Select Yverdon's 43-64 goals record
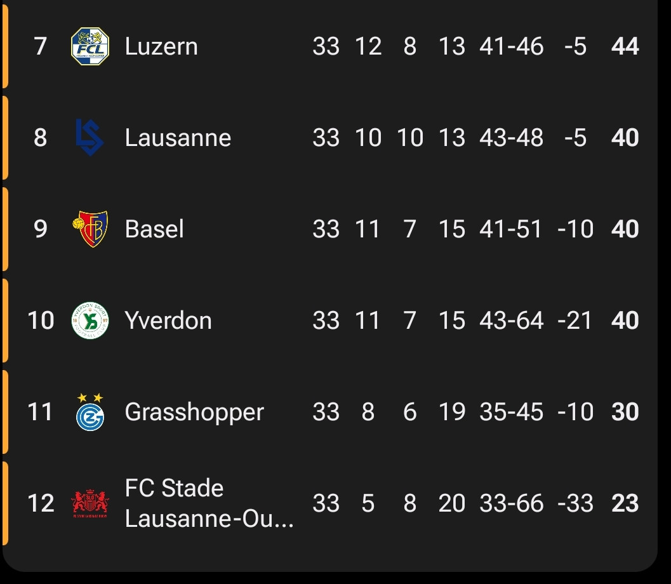 512,321
